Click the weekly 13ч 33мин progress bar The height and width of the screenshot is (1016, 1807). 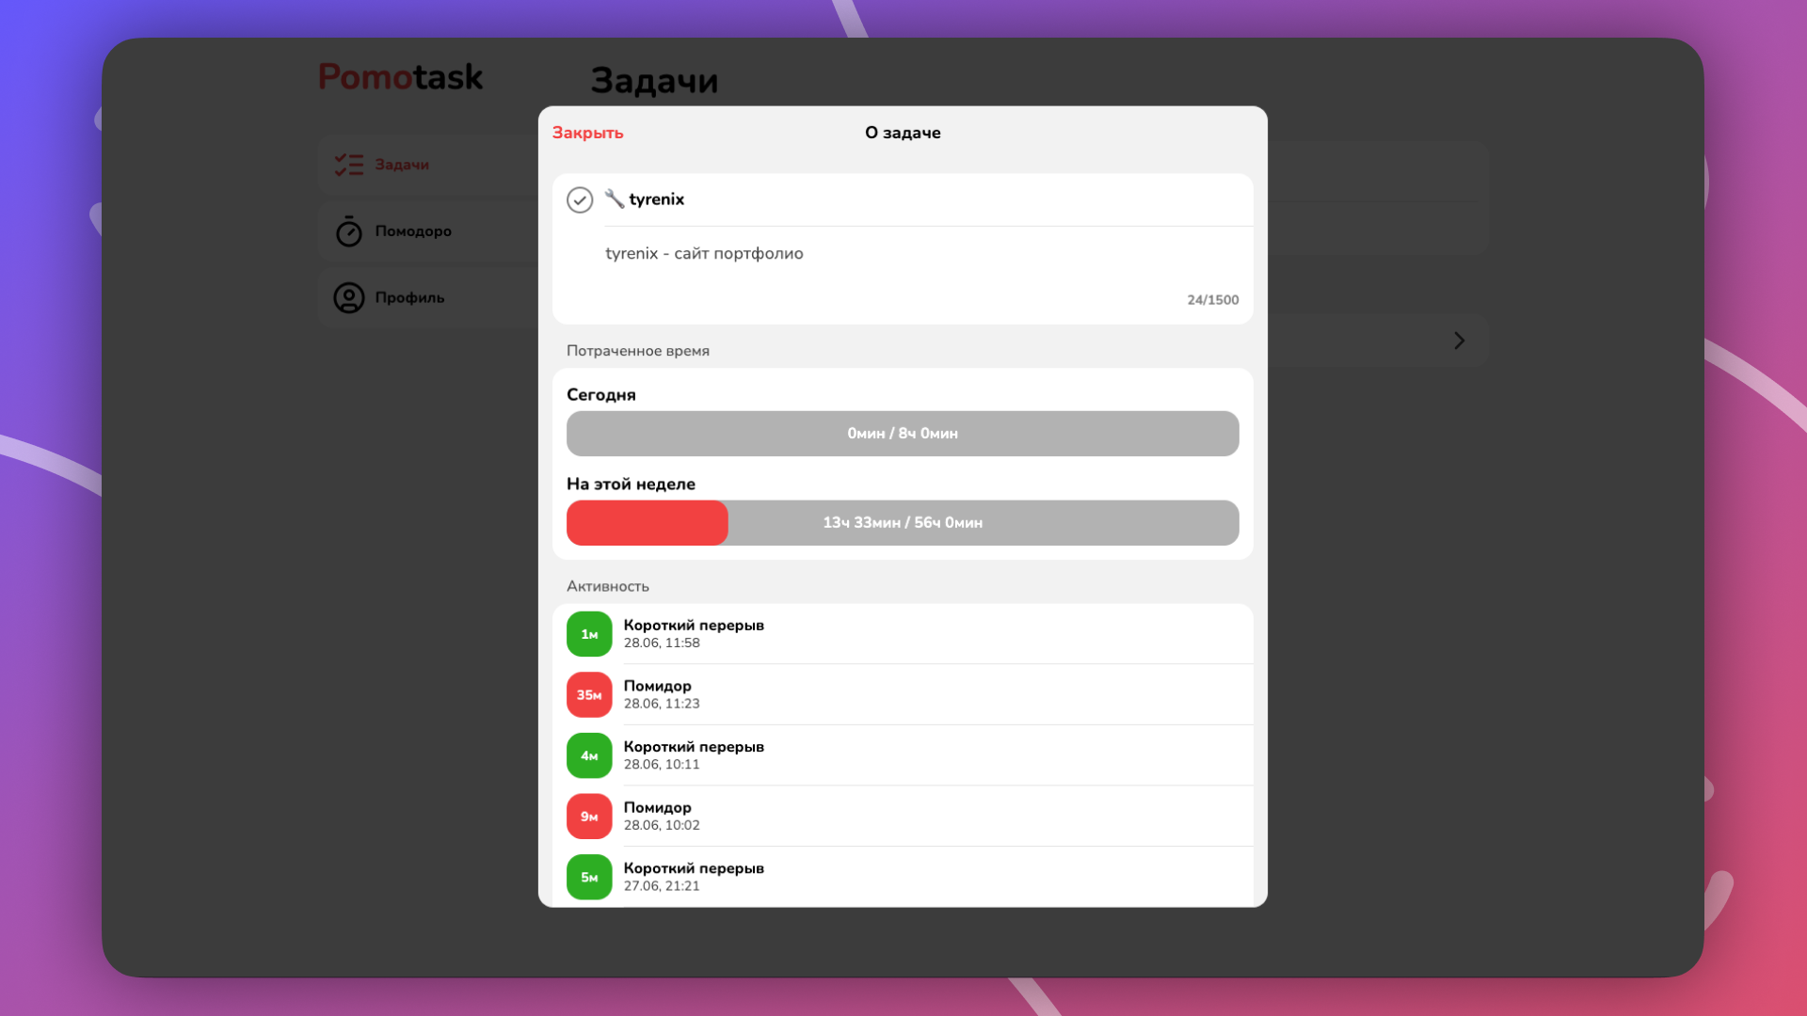tap(903, 523)
